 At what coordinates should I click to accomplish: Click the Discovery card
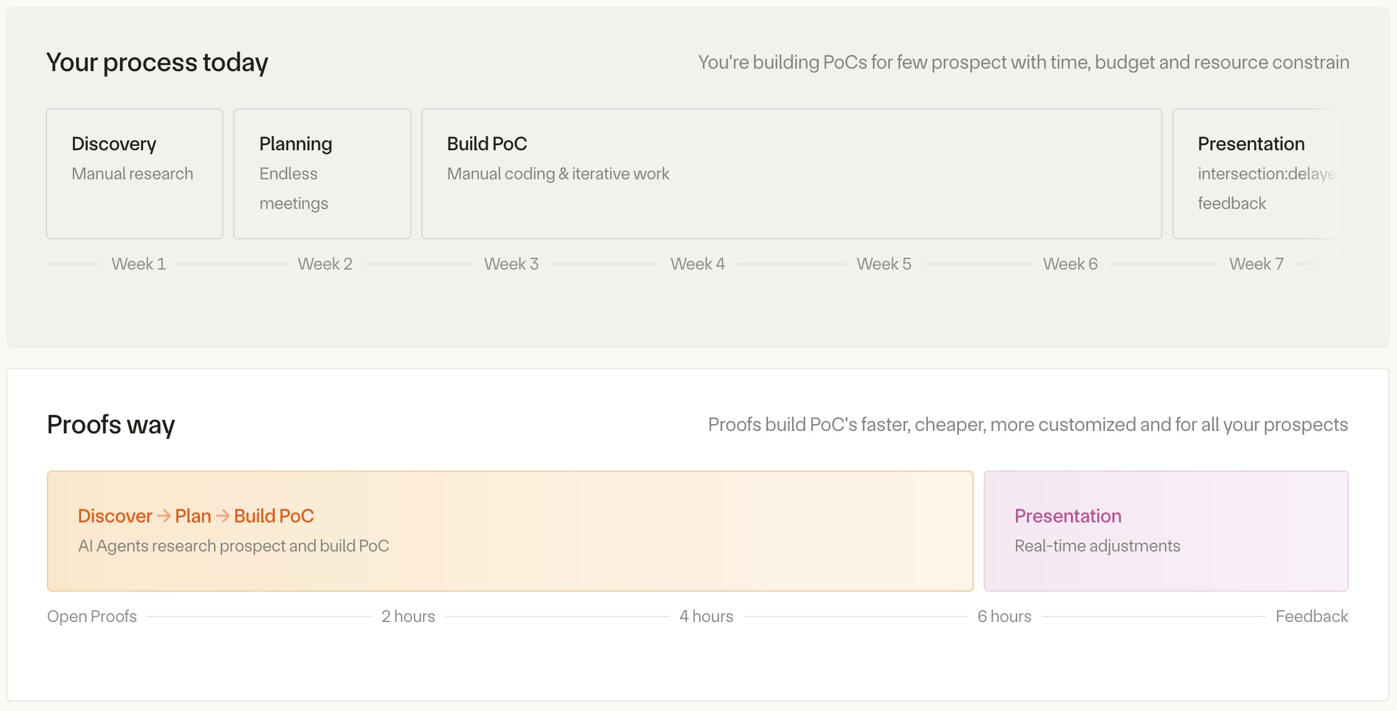[134, 174]
